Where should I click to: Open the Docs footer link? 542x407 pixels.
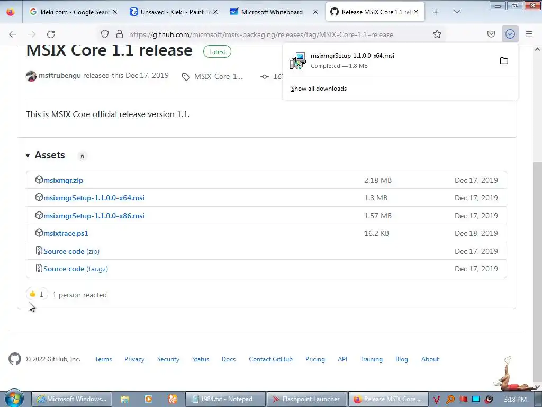click(229, 359)
